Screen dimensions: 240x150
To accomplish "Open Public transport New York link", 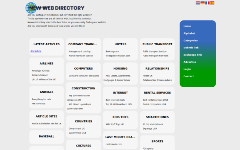I will point(156,56).
